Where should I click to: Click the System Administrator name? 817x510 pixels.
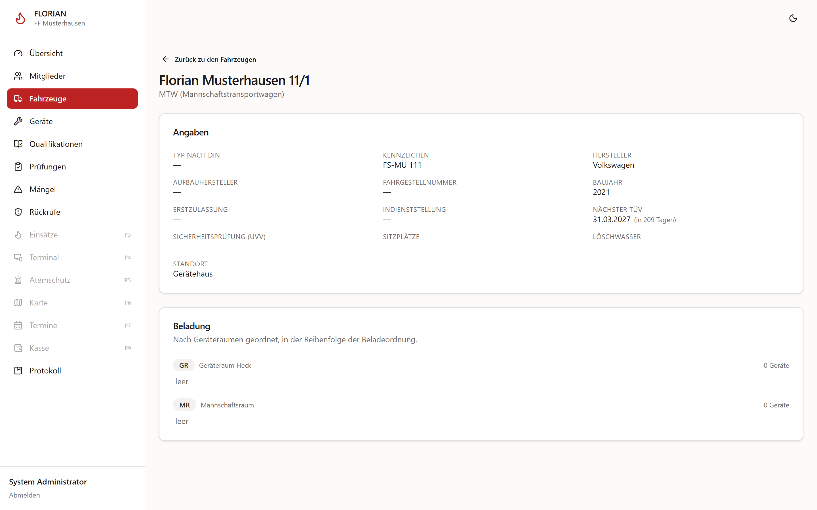point(48,482)
